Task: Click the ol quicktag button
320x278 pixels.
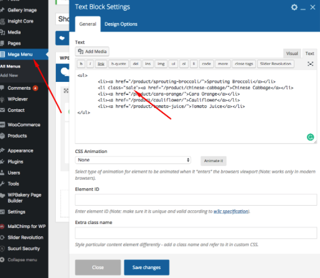Action: click(x=184, y=64)
